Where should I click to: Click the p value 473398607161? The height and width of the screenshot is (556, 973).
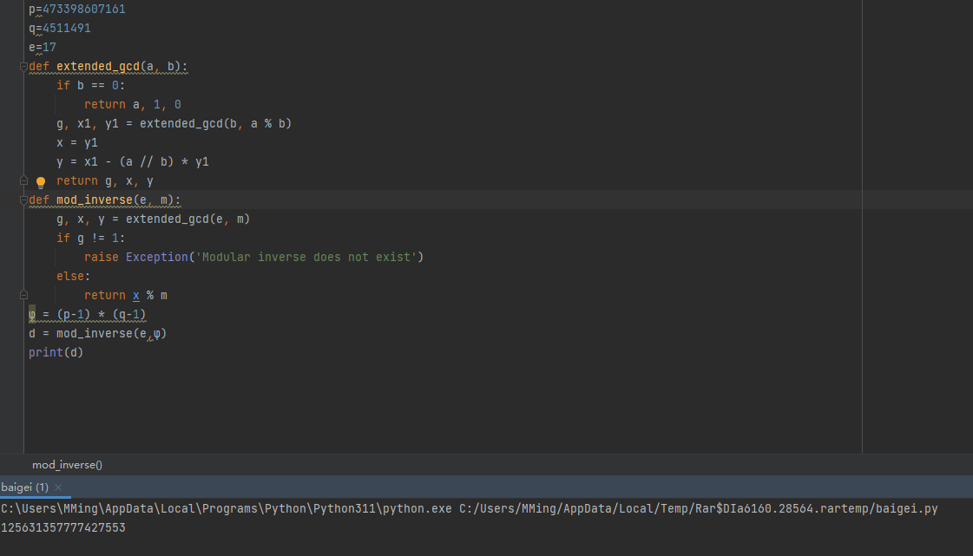pos(83,9)
